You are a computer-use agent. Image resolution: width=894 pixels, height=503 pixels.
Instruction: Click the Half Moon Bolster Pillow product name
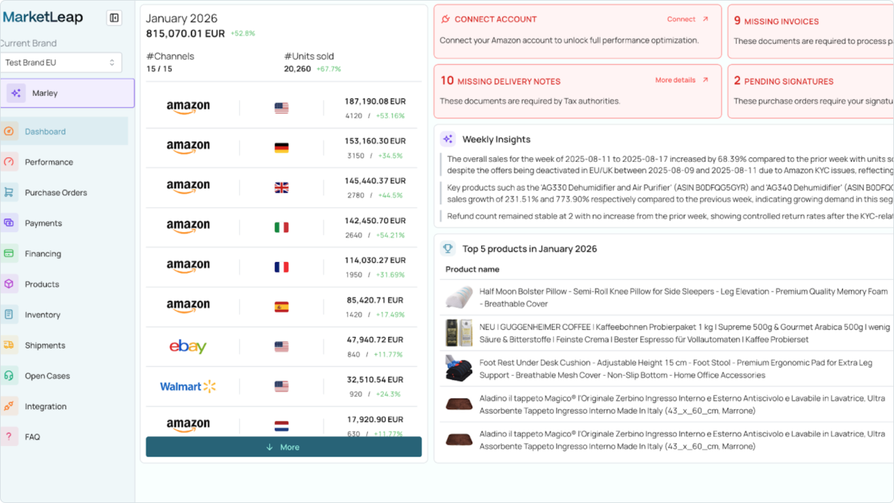point(683,297)
